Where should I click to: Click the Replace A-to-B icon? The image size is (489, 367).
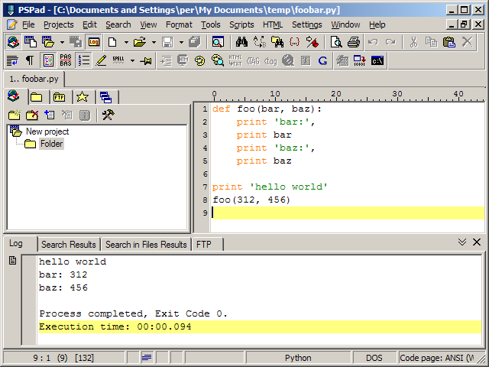(260, 42)
